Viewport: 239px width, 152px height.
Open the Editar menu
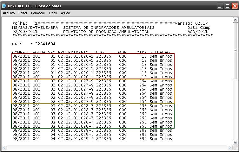click(23, 13)
